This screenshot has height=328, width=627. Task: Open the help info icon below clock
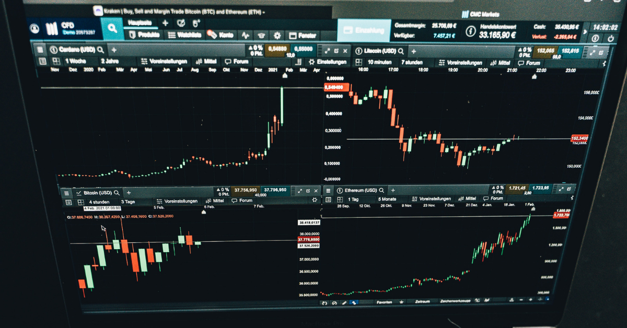(596, 39)
